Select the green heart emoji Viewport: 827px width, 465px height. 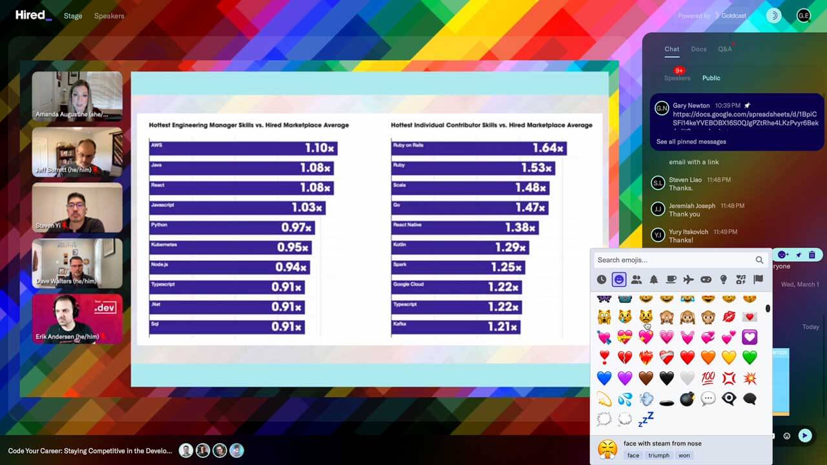[x=749, y=357]
